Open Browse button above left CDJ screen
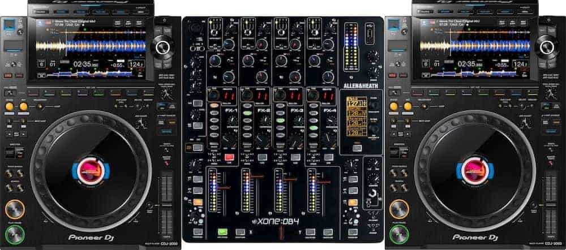The height and width of the screenshot is (250, 566). 61,11
